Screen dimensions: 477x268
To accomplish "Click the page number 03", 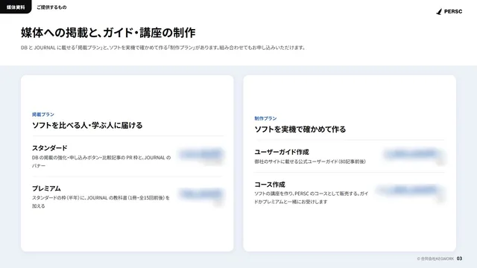I will click(459, 258).
